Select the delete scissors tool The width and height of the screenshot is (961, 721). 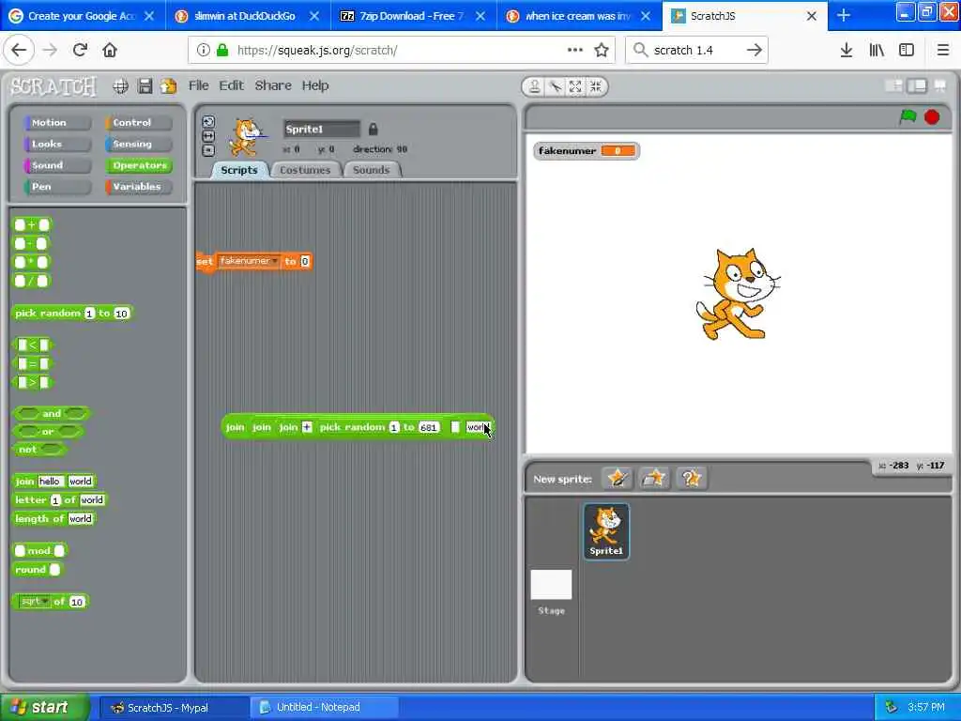[556, 86]
